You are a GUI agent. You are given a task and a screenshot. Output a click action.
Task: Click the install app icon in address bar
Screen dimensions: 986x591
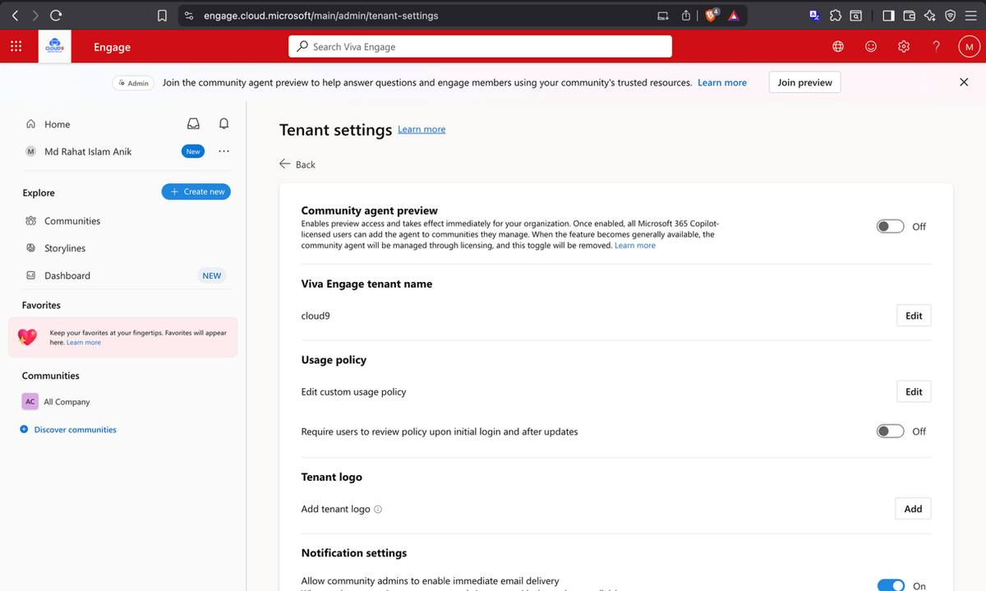tap(663, 15)
